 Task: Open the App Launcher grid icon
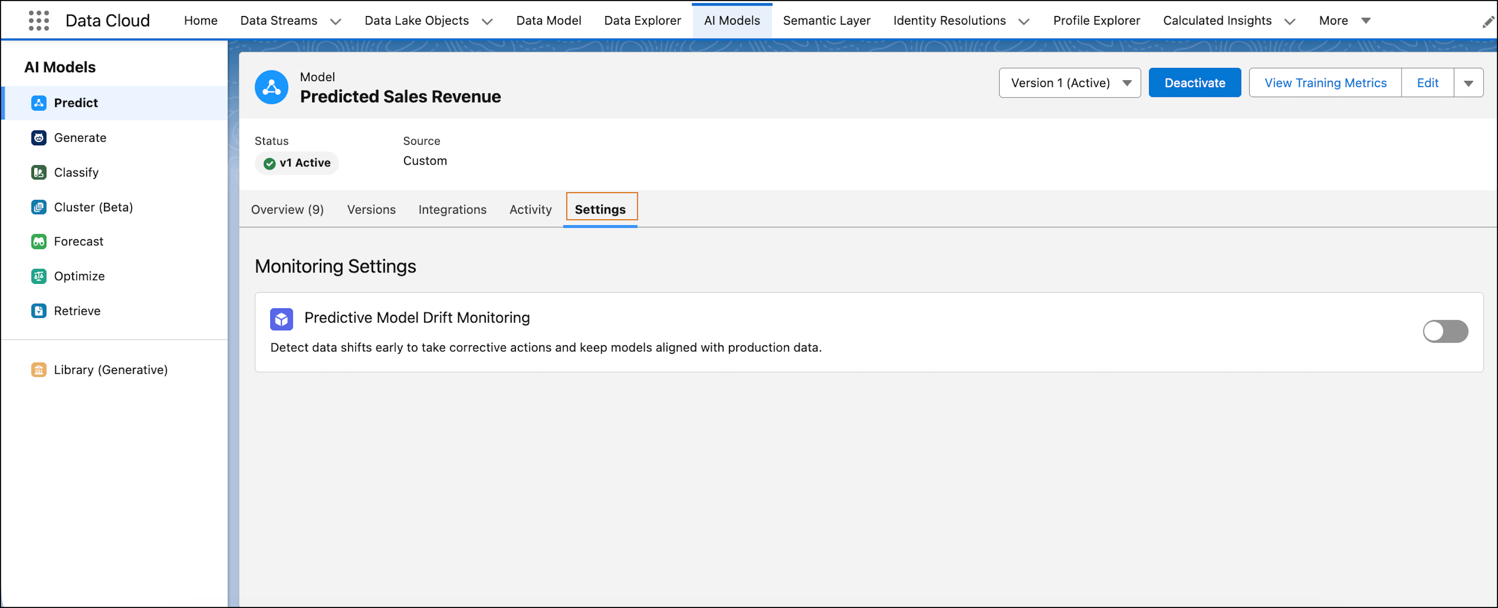(x=38, y=20)
